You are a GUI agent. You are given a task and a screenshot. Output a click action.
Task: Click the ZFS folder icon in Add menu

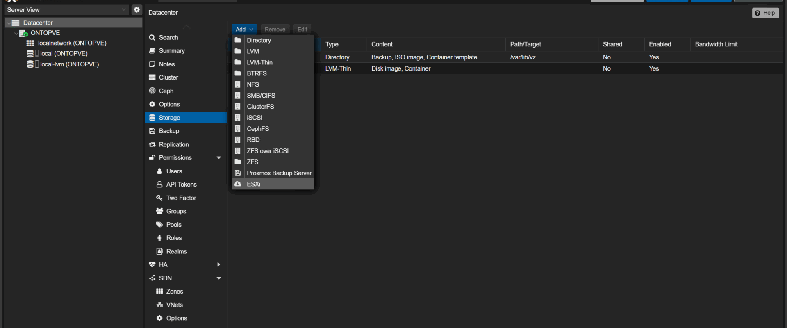[238, 162]
